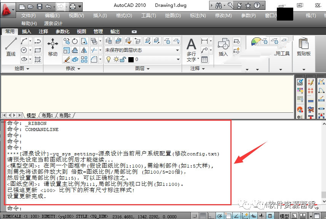Click the 插入 insert block icon
Screen dimensions: 326x219
click(223, 47)
